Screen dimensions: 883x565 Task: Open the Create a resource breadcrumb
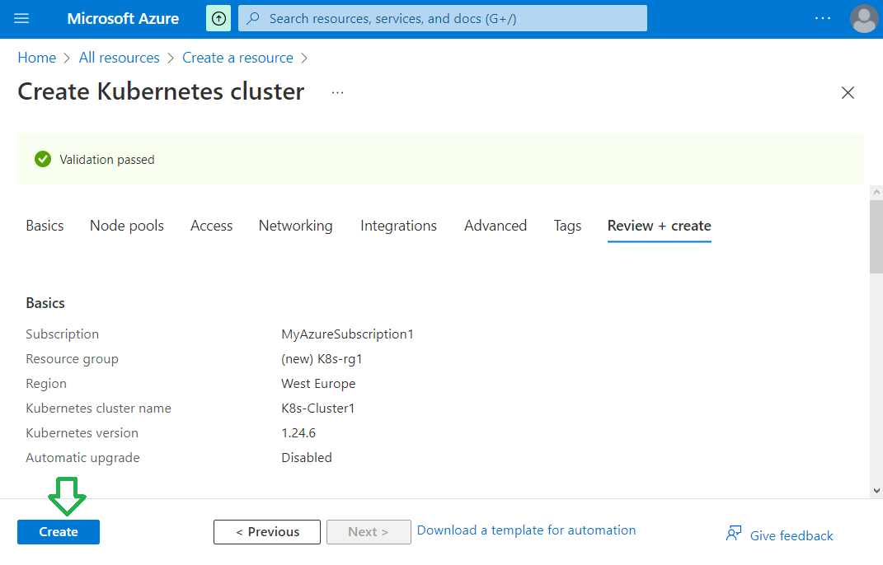pyautogui.click(x=237, y=58)
